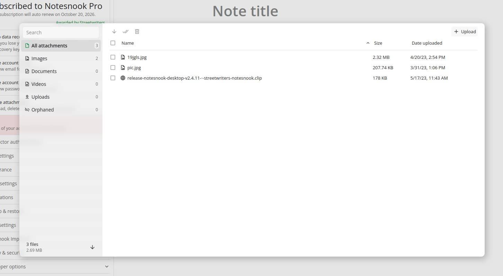The height and width of the screenshot is (276, 503).
Task: Click the download-all arrow near 3 files total
Action: pyautogui.click(x=92, y=247)
